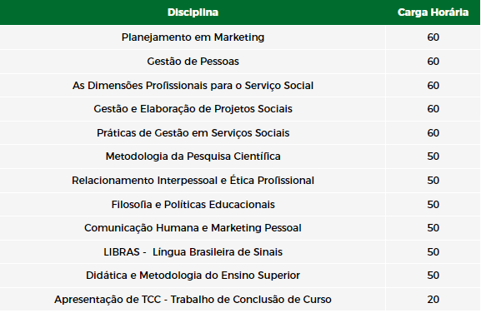The height and width of the screenshot is (313, 481).
Task: Click the Carga Horária column header
Action: 433,12
